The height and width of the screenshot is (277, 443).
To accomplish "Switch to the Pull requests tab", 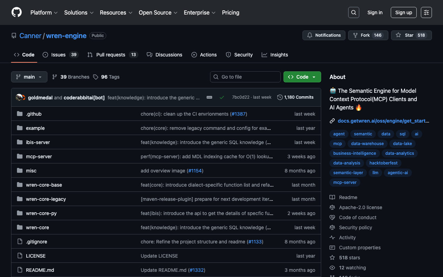I will point(110,55).
